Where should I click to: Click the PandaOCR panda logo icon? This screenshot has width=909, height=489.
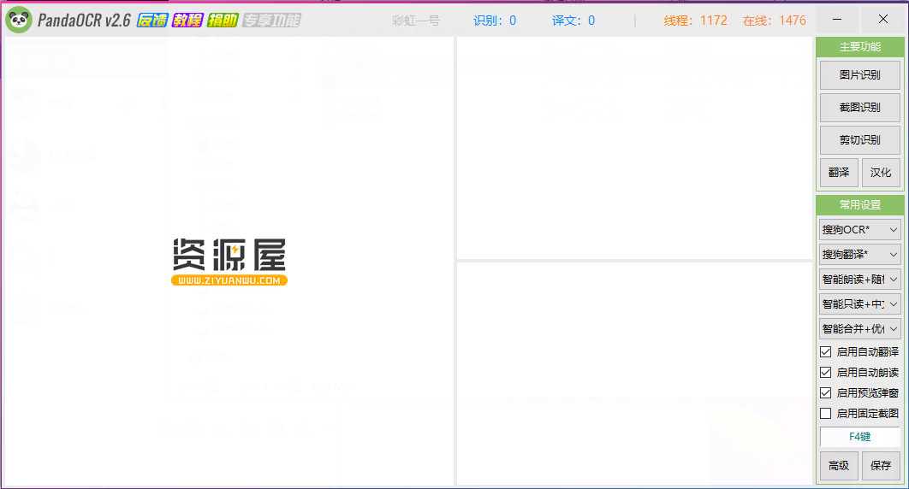tap(19, 20)
